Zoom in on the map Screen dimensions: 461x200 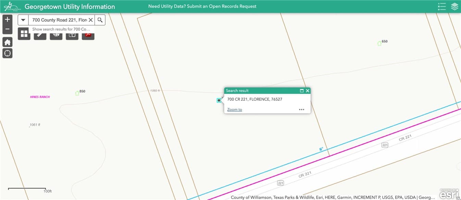(8, 20)
